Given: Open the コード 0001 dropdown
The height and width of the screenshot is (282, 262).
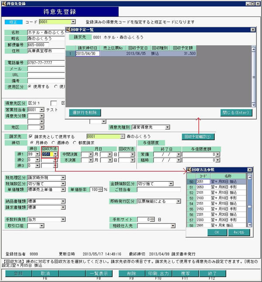Looking at the screenshot, I should pos(73,22).
